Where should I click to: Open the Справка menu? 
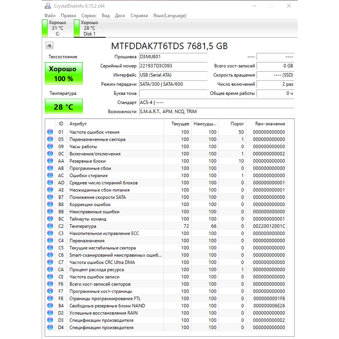[x=139, y=16]
